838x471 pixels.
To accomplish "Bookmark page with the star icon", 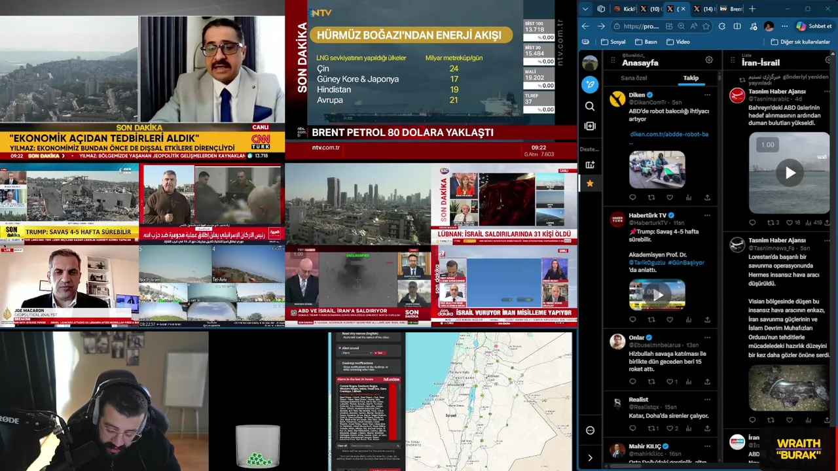I will [706, 26].
